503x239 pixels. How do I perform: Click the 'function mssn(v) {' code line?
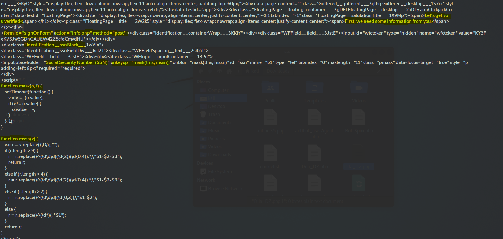20,139
